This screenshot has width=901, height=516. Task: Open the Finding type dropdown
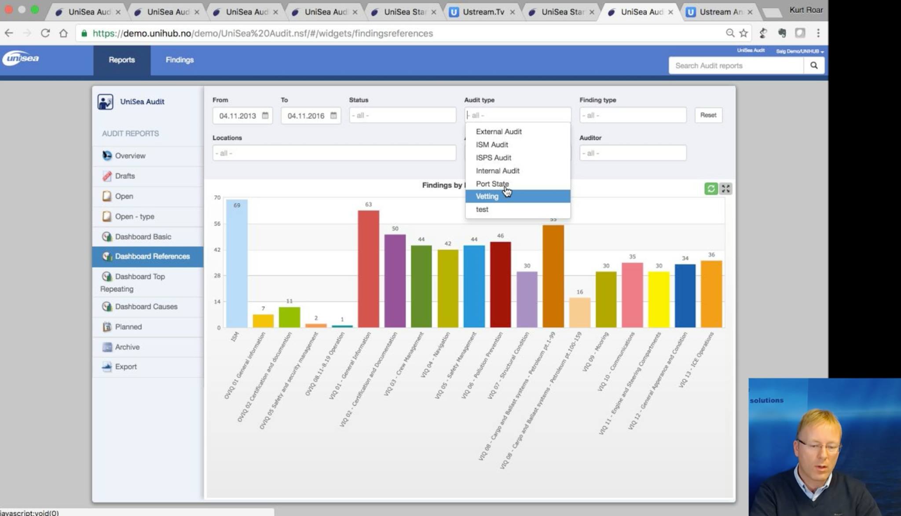633,115
